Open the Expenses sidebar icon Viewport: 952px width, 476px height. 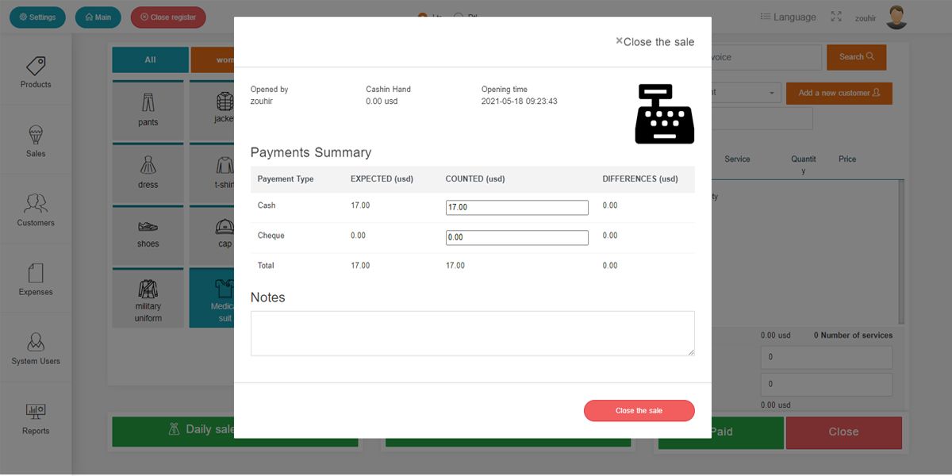tap(36, 279)
